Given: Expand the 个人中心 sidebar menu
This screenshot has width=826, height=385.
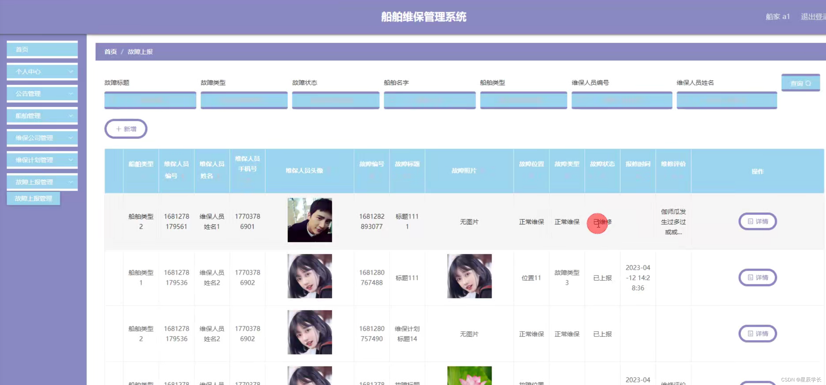Looking at the screenshot, I should [x=42, y=72].
